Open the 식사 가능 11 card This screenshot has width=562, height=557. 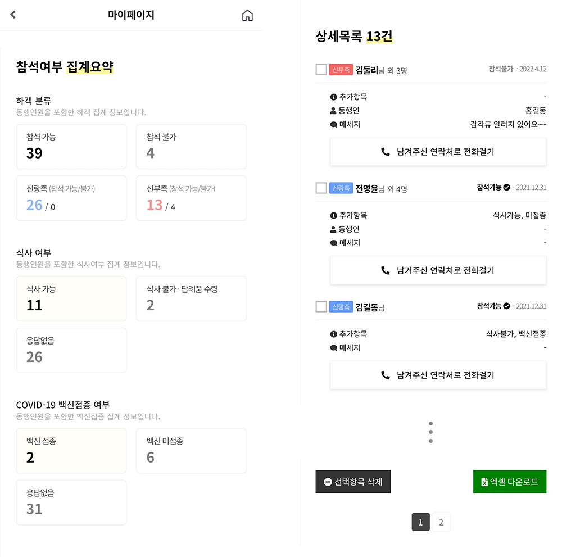click(71, 298)
